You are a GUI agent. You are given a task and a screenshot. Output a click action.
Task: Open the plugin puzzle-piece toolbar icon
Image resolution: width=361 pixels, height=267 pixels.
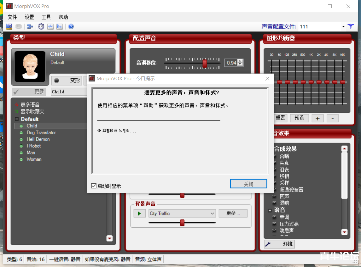tap(29, 26)
